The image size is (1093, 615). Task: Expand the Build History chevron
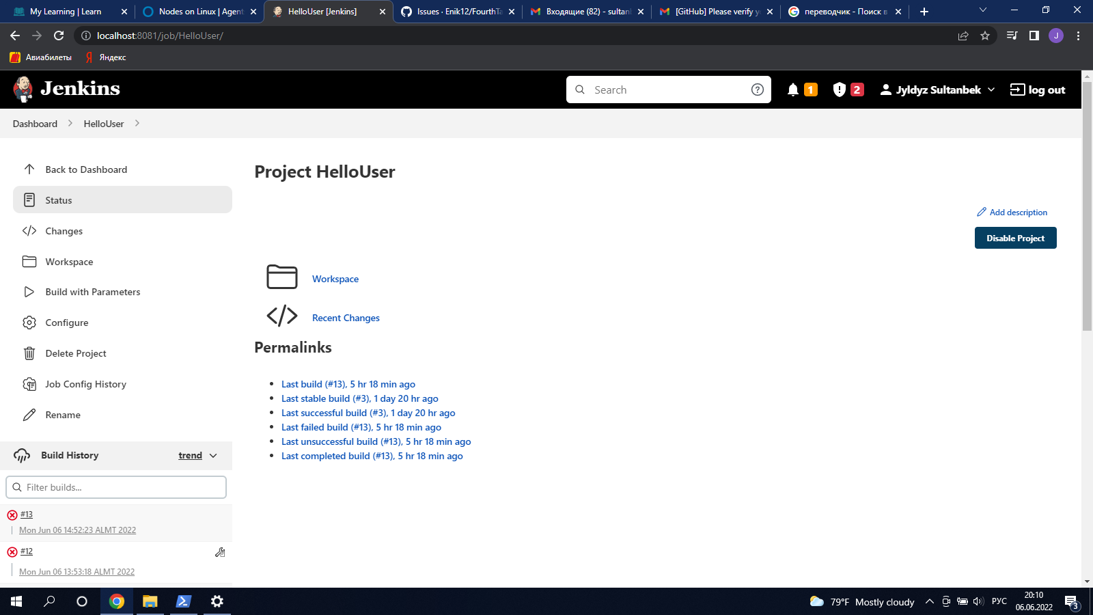(x=213, y=456)
